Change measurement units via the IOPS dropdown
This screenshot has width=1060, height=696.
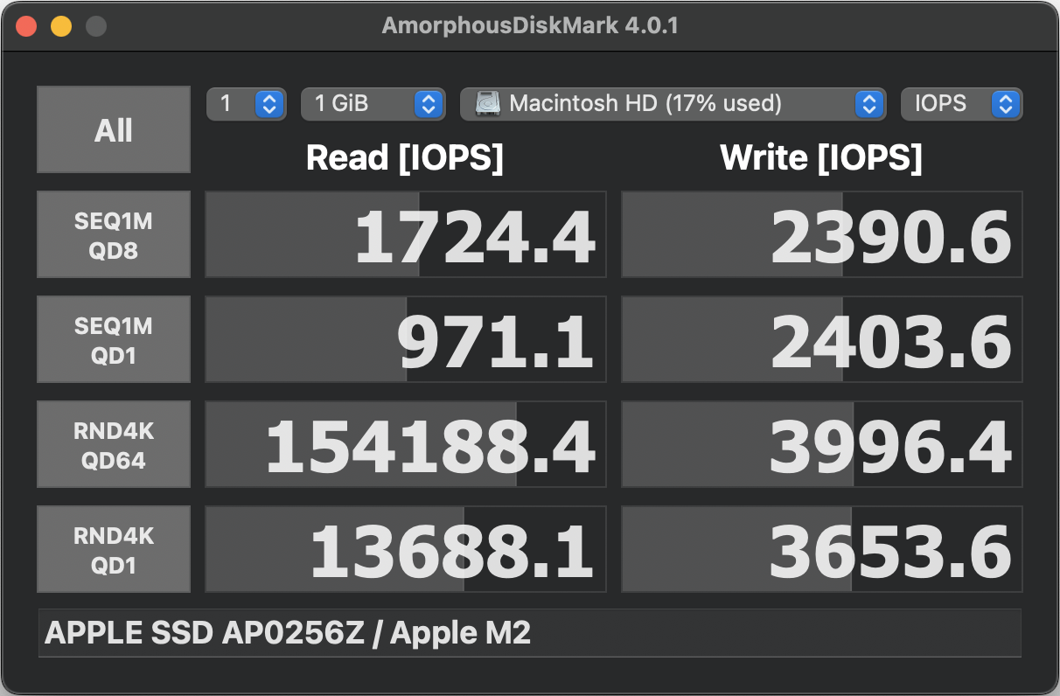961,104
